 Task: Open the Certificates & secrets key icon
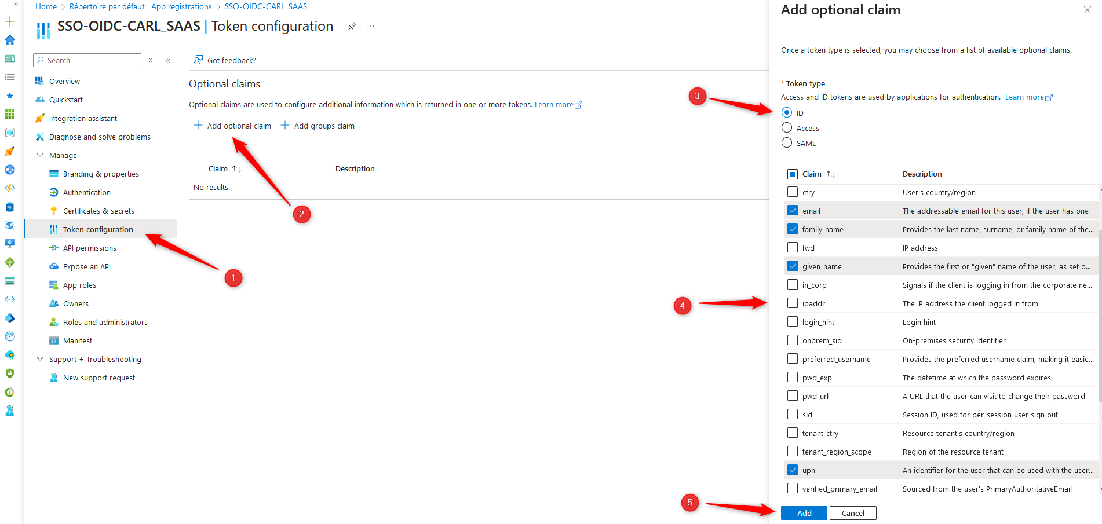(x=54, y=211)
